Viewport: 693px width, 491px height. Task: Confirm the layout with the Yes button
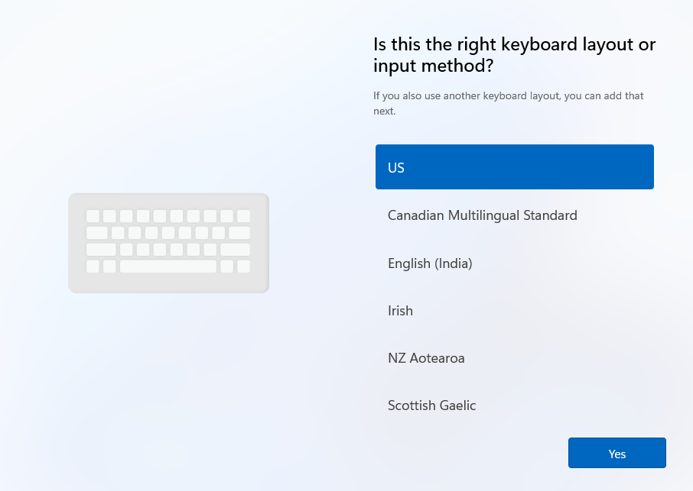point(617,454)
